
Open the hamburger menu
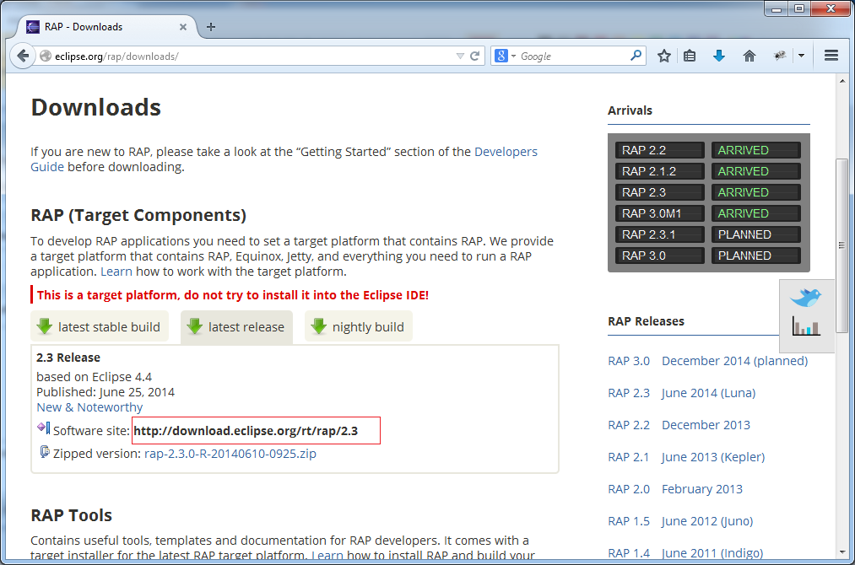point(831,56)
